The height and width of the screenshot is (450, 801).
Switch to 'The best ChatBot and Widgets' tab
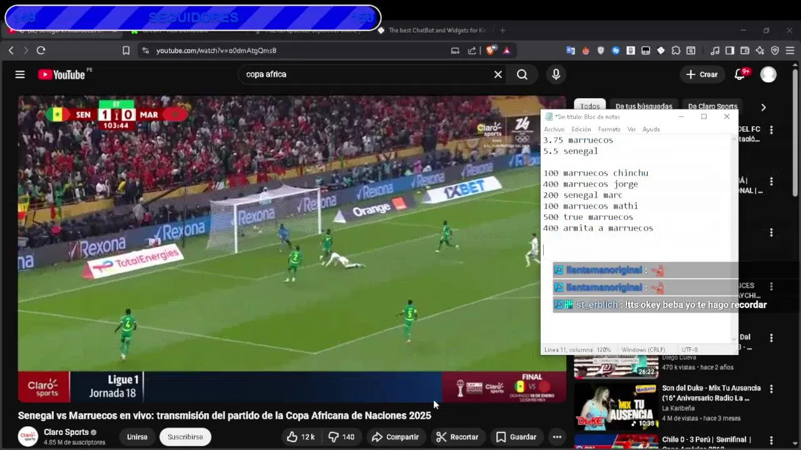[432, 30]
